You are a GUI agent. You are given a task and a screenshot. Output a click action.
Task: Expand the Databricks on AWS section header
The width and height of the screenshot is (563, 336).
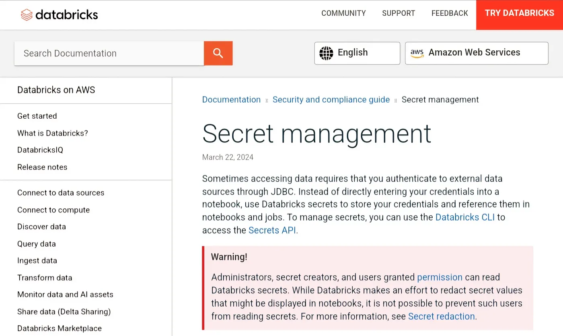[56, 90]
